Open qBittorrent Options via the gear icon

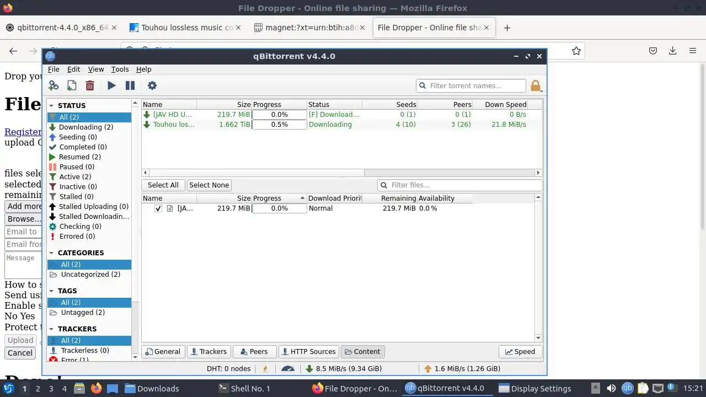(x=152, y=85)
